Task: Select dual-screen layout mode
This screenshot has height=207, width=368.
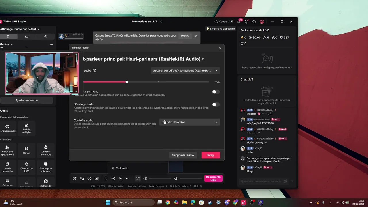Action: point(45,37)
